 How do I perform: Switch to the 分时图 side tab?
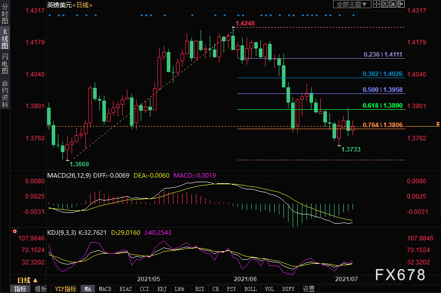[5, 14]
